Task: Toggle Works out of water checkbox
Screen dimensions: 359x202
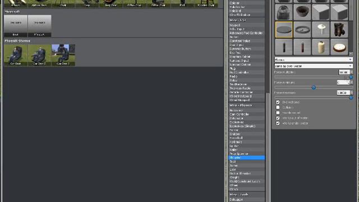Action: [x=278, y=118]
